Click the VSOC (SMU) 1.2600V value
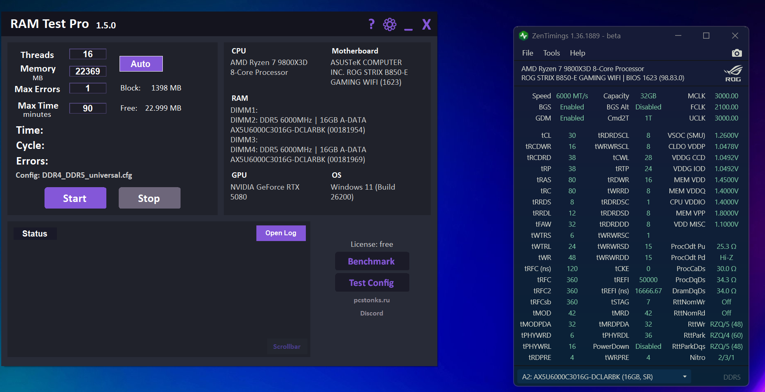 coord(727,135)
